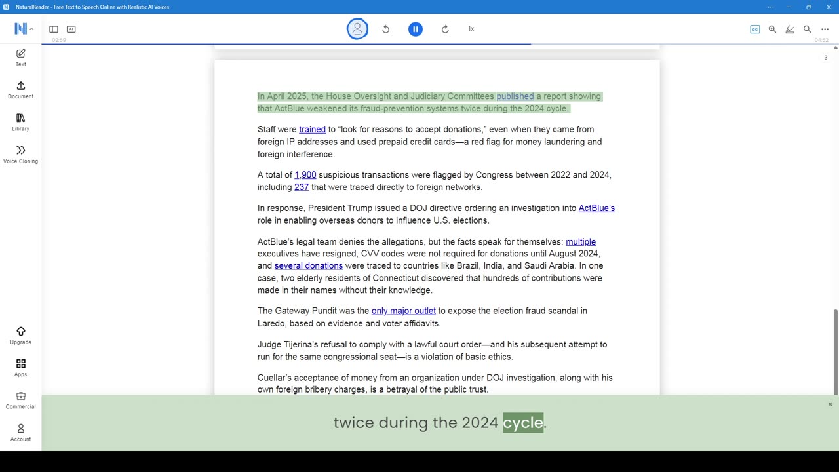839x472 pixels.
Task: Click the total duration 04:52 label
Action: coord(821,40)
